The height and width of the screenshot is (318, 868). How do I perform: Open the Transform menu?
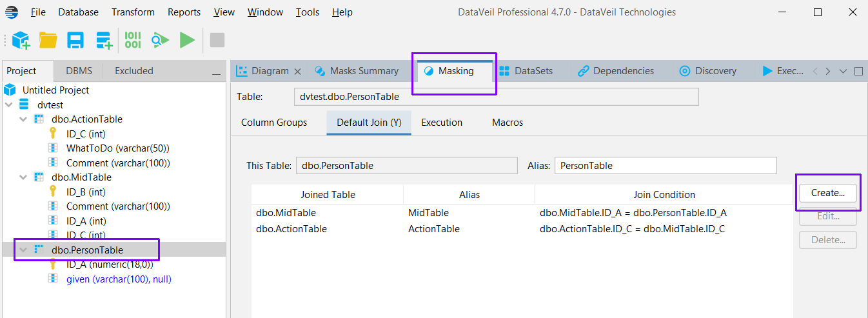tap(133, 12)
